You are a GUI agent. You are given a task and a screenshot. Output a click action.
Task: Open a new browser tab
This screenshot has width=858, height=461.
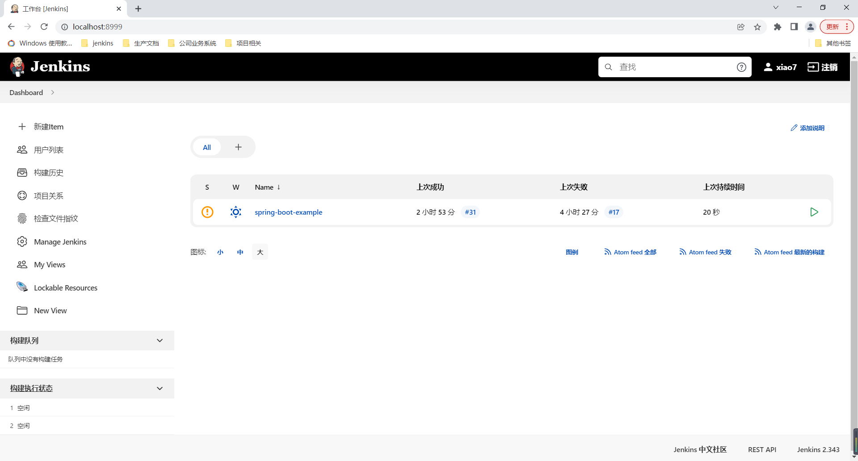coord(138,8)
